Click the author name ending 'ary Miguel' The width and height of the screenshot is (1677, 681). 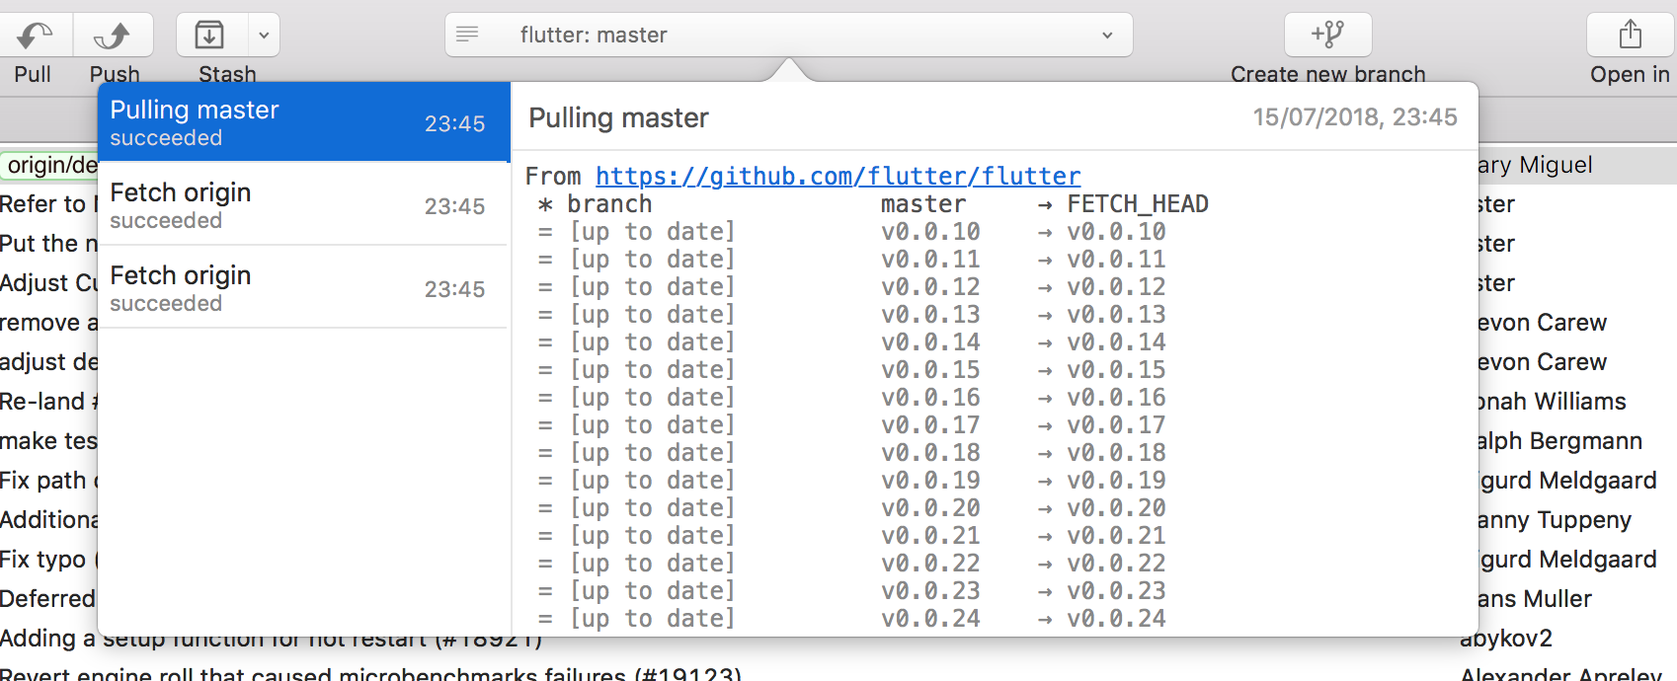[x=1535, y=165]
